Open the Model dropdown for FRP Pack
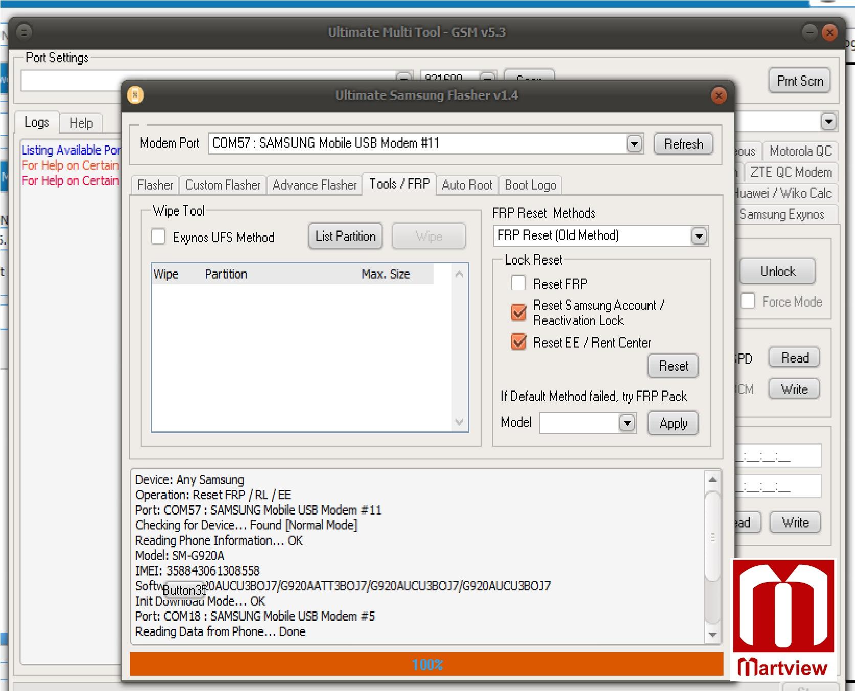This screenshot has height=691, width=855. pyautogui.click(x=627, y=423)
